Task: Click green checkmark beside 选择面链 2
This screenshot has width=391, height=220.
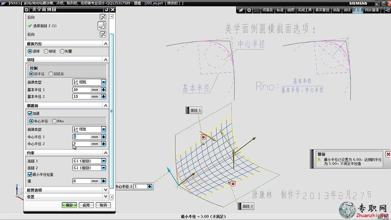Action: 30,26
